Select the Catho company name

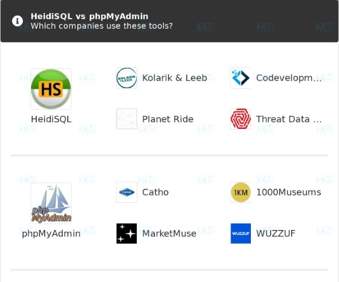(x=155, y=192)
